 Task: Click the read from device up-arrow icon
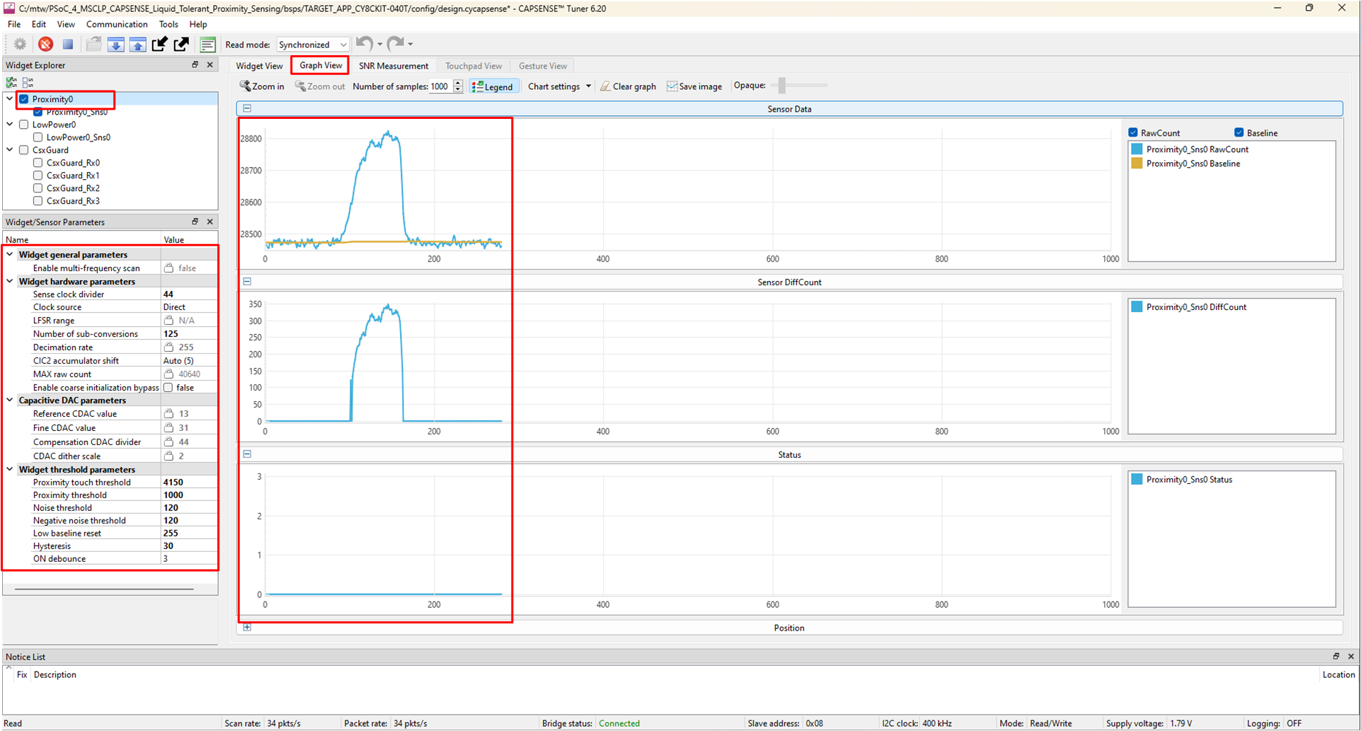pos(138,45)
